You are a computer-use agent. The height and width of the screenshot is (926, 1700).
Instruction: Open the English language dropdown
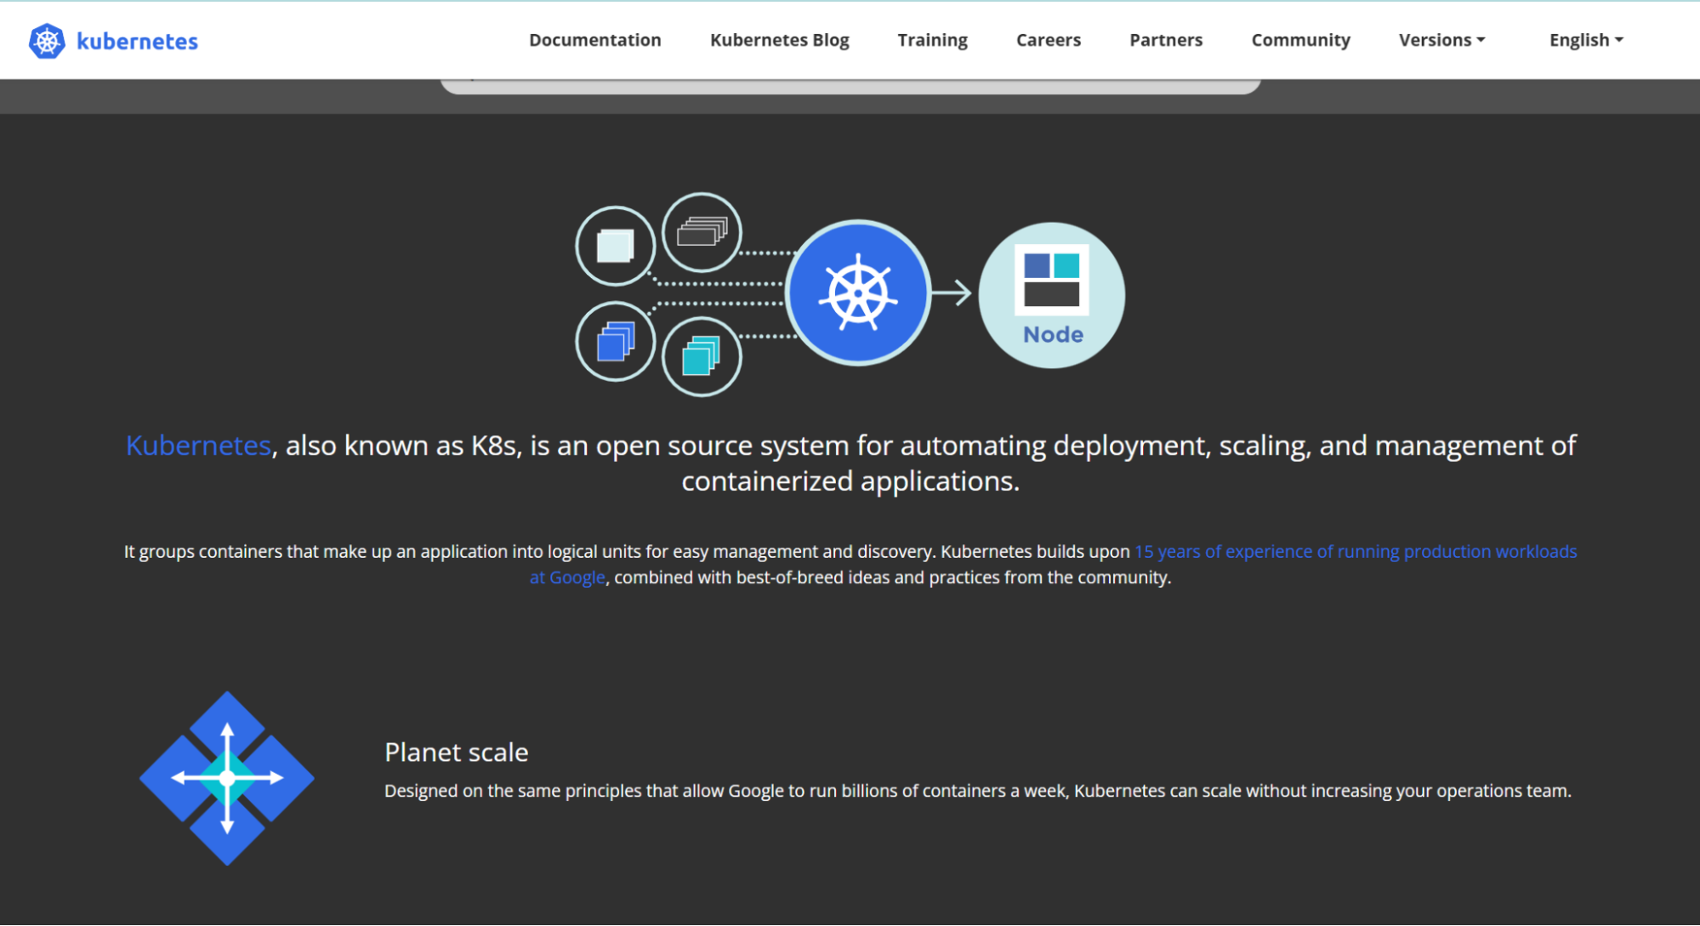point(1586,40)
